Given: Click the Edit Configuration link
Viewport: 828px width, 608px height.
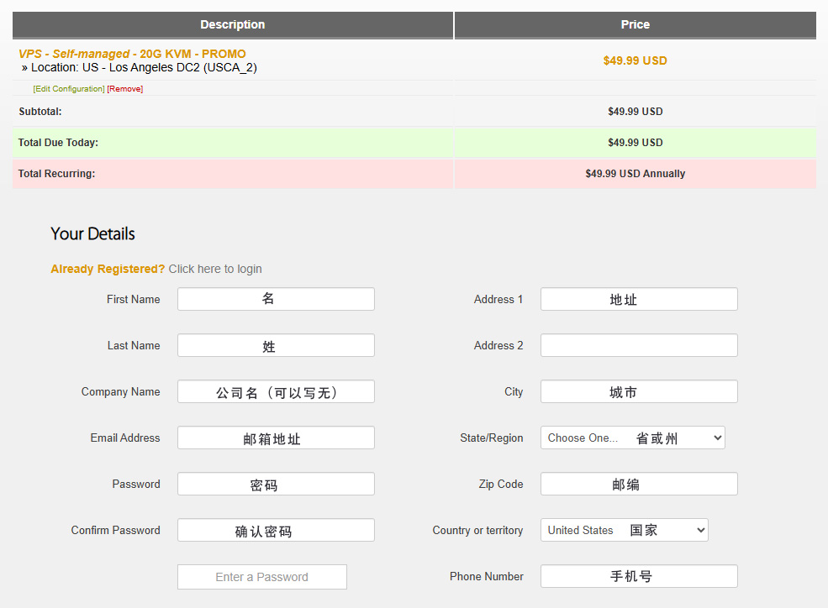Looking at the screenshot, I should (69, 89).
